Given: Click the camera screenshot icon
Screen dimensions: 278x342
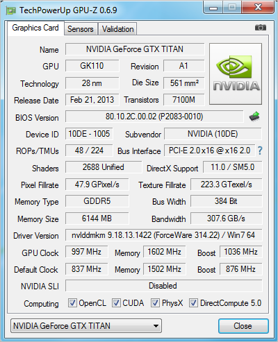Looking at the screenshot, I should click(261, 28).
